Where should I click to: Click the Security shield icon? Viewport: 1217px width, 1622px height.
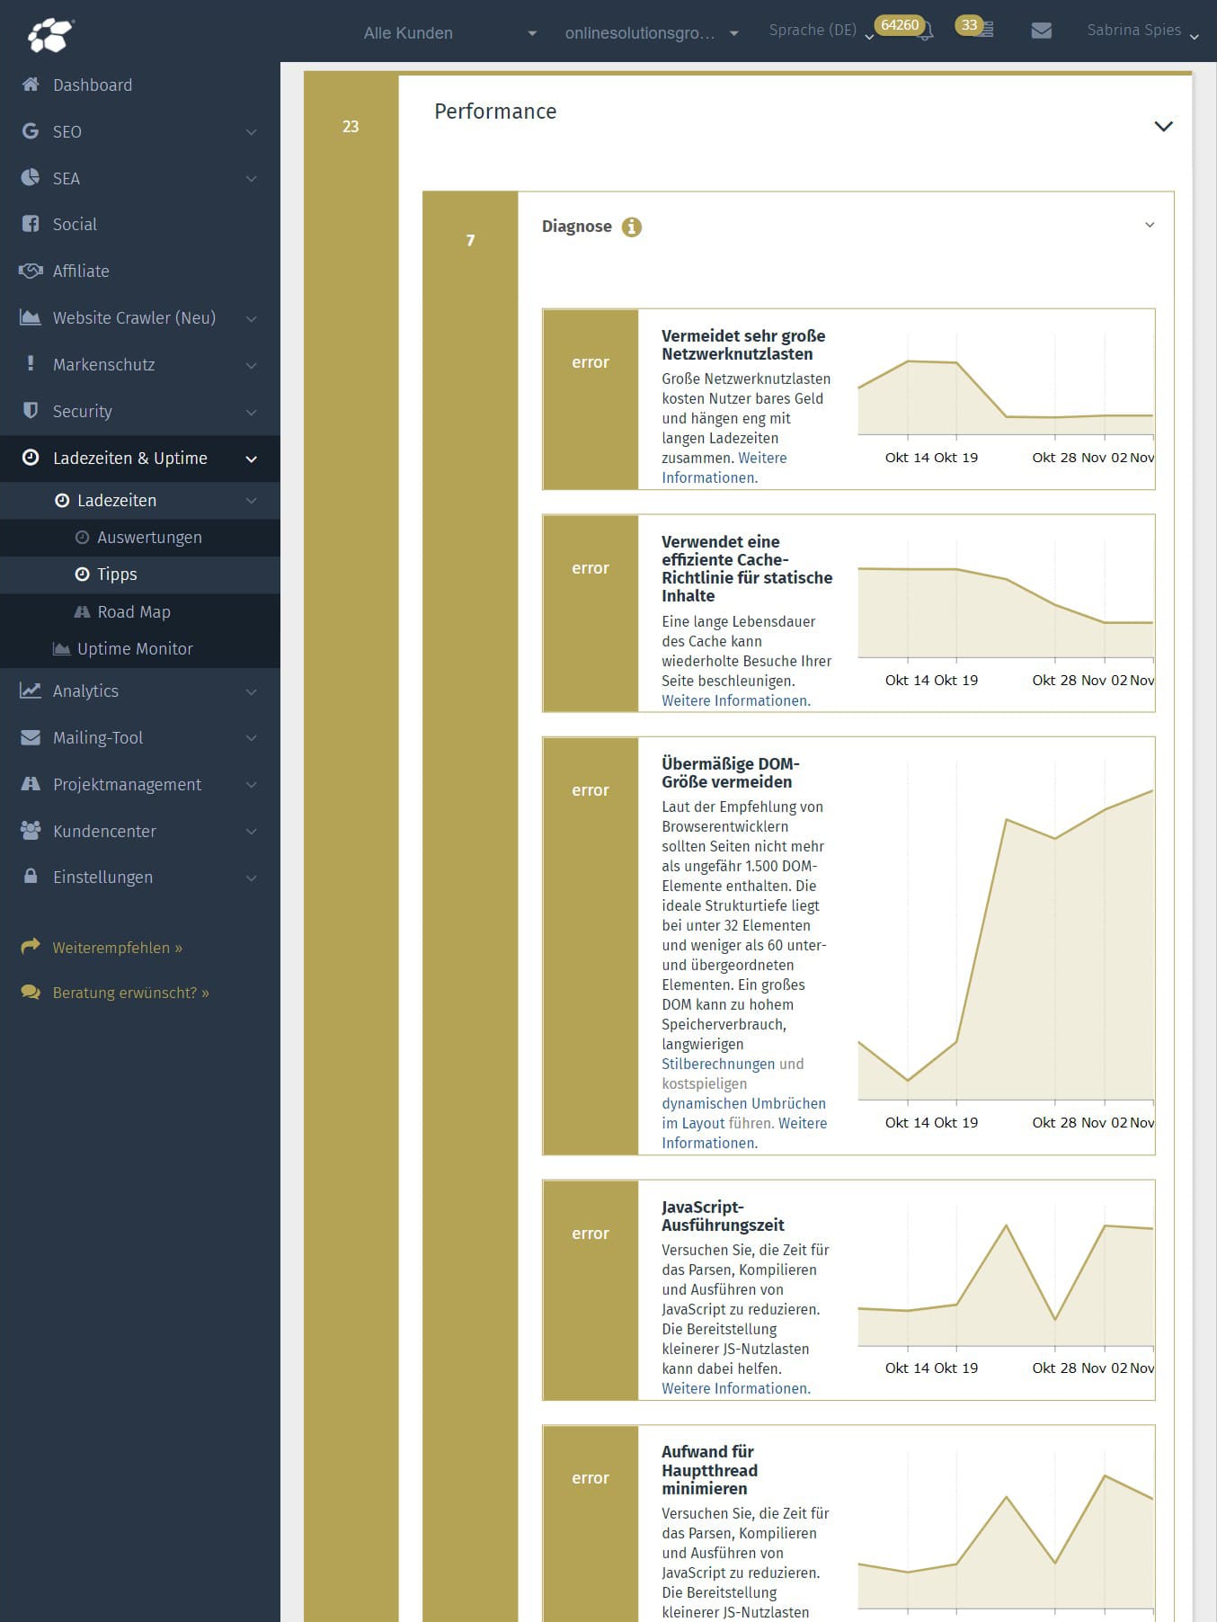pyautogui.click(x=31, y=410)
